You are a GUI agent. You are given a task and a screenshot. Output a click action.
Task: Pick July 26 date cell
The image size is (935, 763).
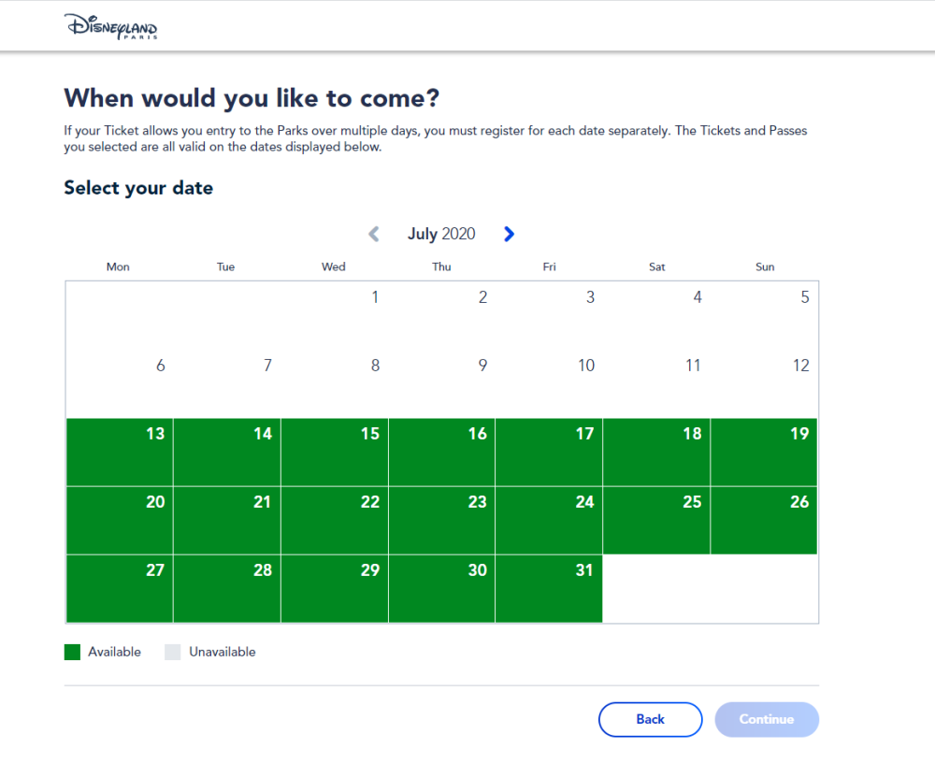[x=764, y=520]
